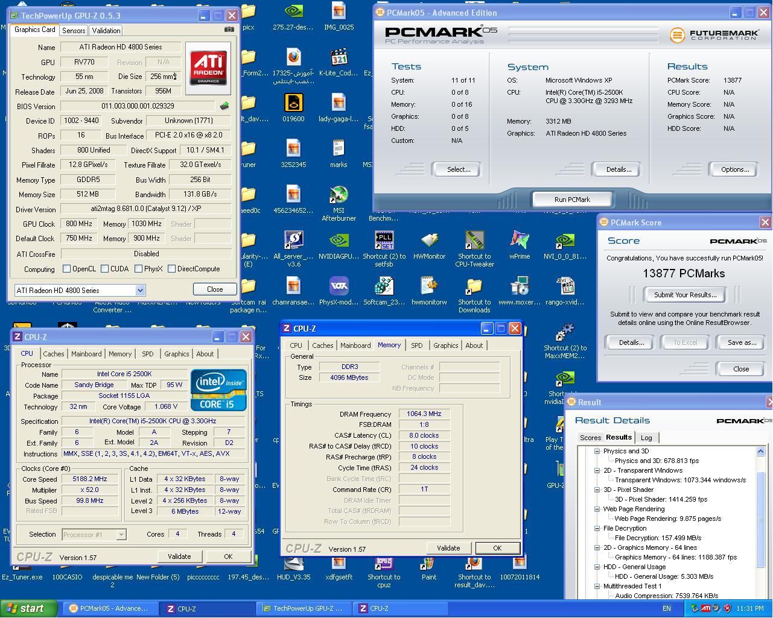Collapse File Decryption tree node
Image resolution: width=773 pixels, height=618 pixels.
click(x=597, y=528)
